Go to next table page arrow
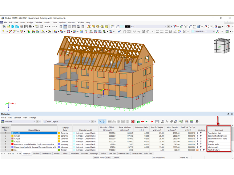 pyautogui.click(x=17, y=154)
